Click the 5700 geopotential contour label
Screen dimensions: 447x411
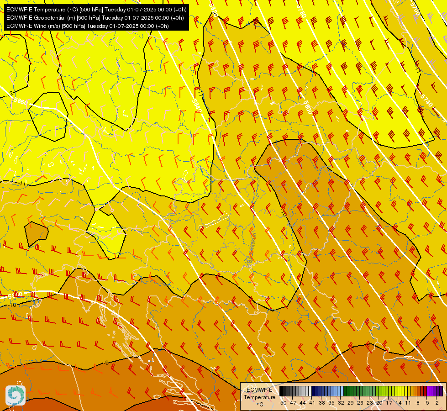click(415, 9)
